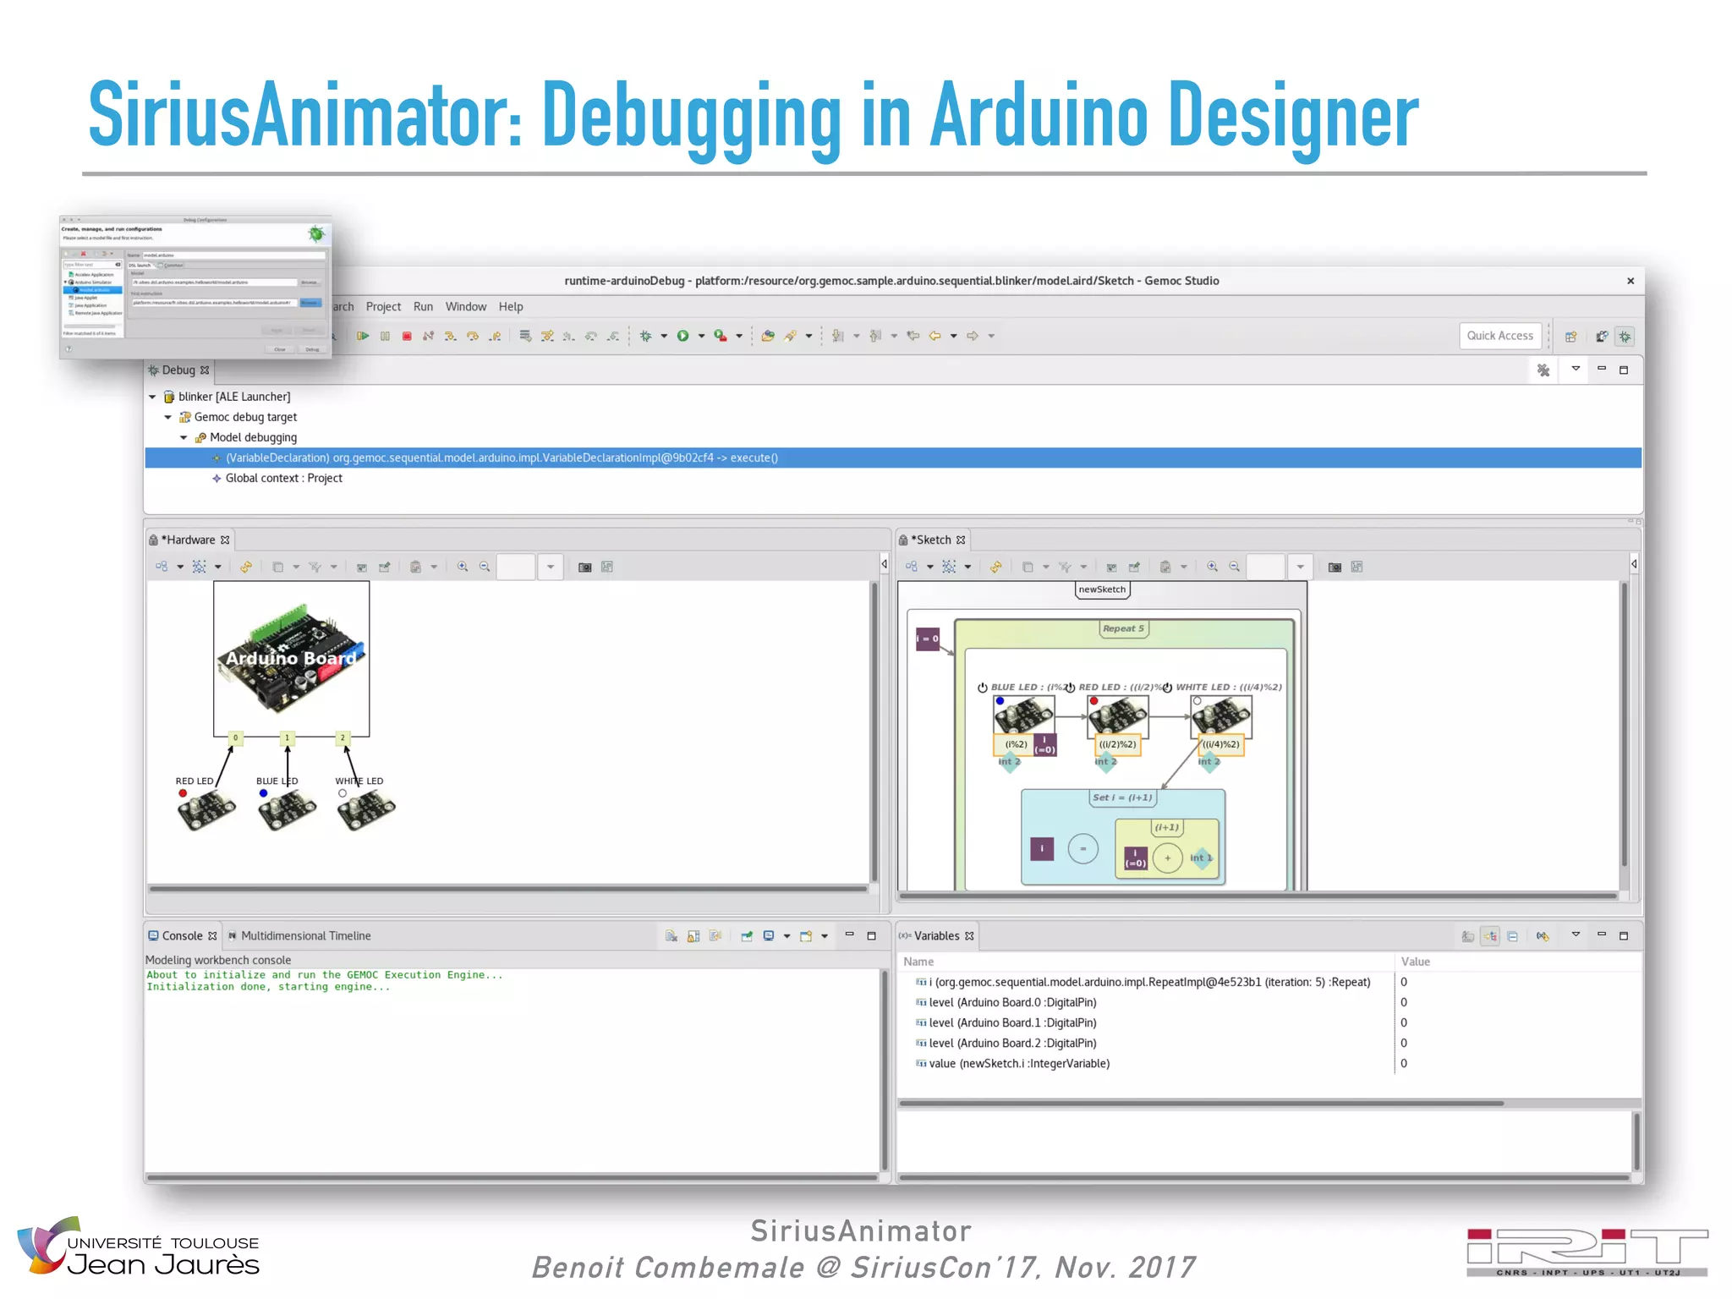Toggle Scroll Lock in Console toolbar
1732x1299 pixels.
point(693,936)
